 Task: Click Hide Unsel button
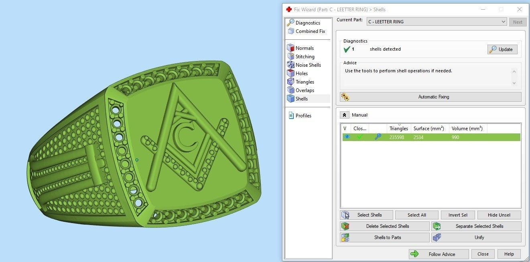point(499,215)
